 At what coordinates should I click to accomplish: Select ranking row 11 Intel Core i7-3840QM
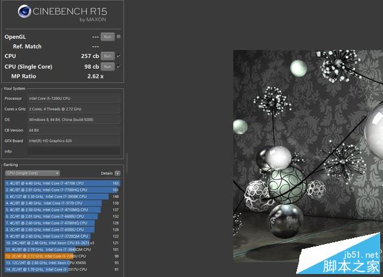(62, 249)
